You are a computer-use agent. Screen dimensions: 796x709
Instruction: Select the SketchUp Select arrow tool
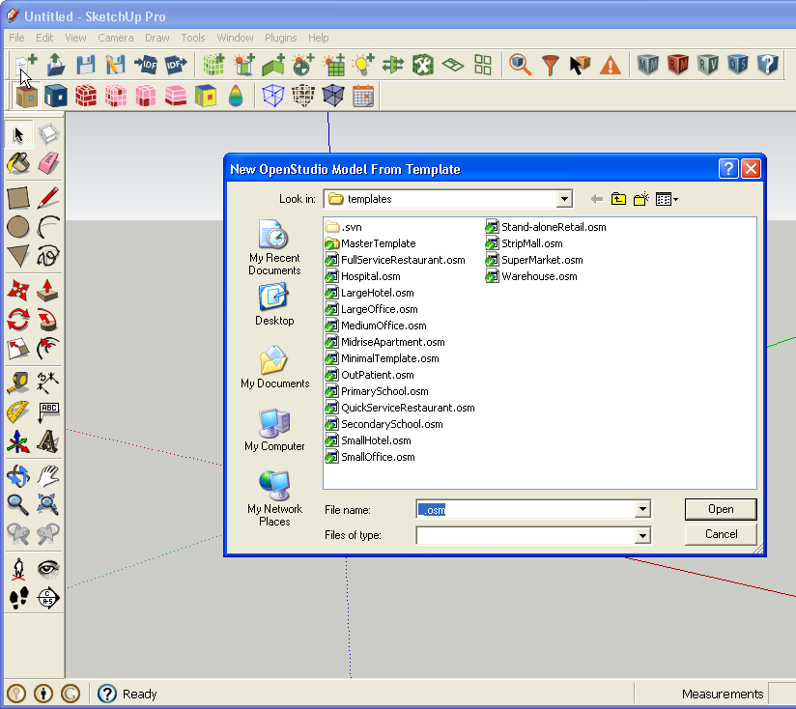18,134
